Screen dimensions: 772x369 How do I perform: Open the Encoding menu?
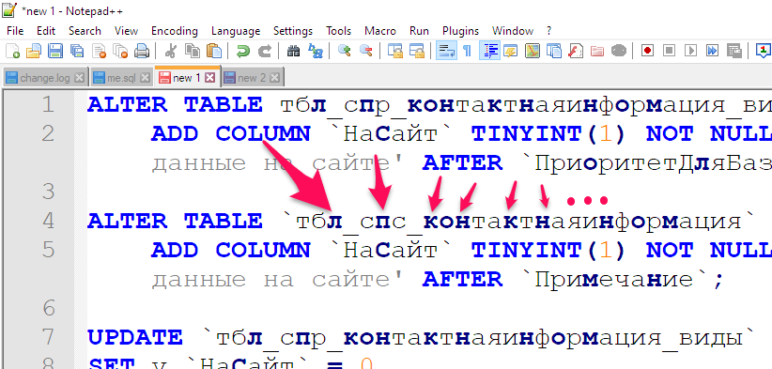pos(175,31)
